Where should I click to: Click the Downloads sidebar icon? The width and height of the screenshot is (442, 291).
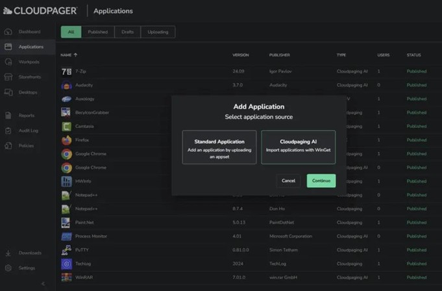tap(8, 253)
